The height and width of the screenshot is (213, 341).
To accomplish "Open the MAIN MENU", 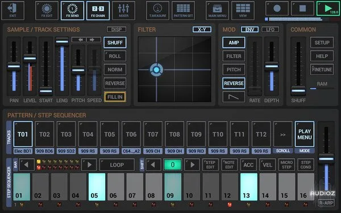I will click(x=217, y=10).
